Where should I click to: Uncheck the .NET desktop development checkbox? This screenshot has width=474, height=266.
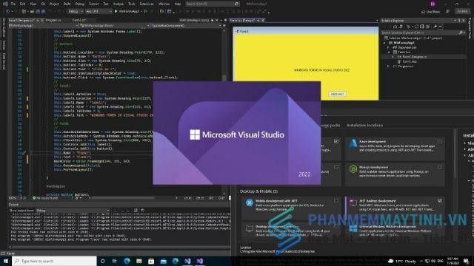[440, 200]
